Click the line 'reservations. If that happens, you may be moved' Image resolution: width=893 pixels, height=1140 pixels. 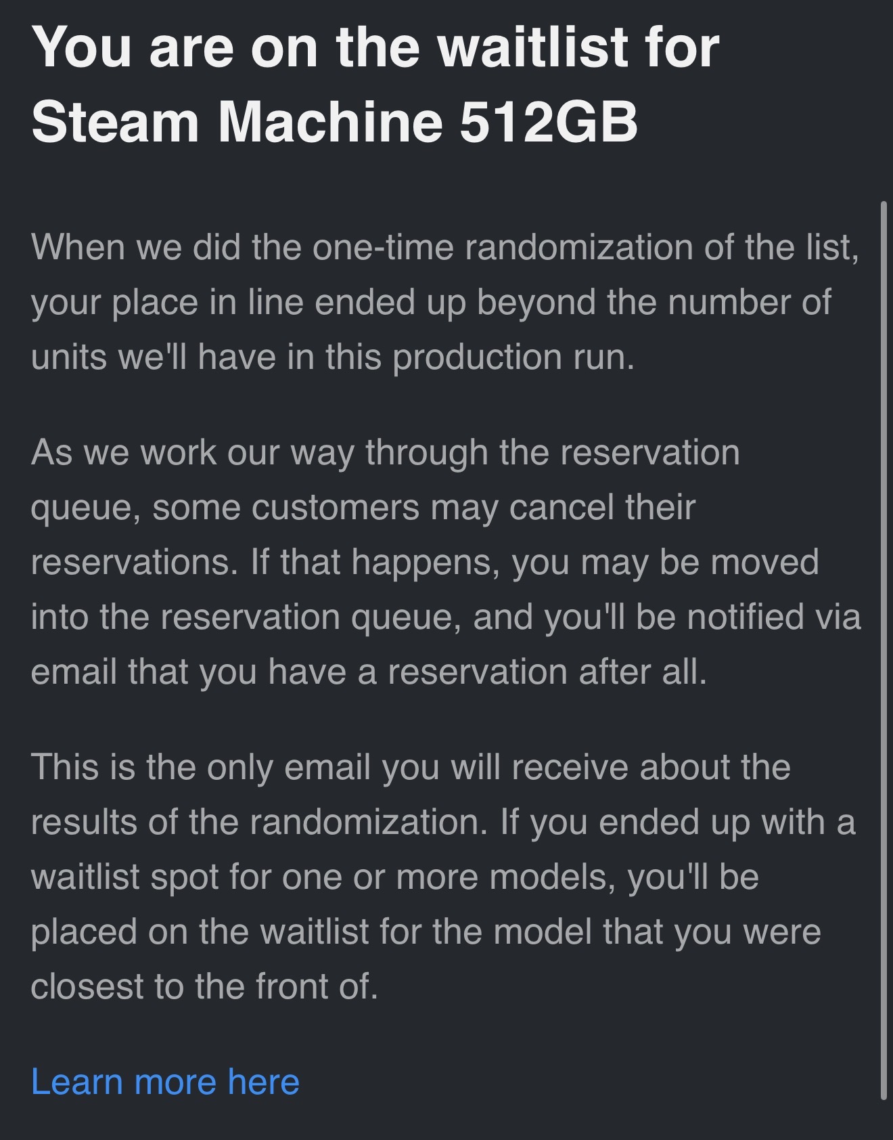point(425,562)
